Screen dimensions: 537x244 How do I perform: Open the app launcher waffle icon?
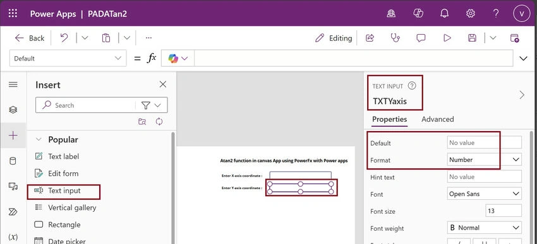[x=13, y=13]
